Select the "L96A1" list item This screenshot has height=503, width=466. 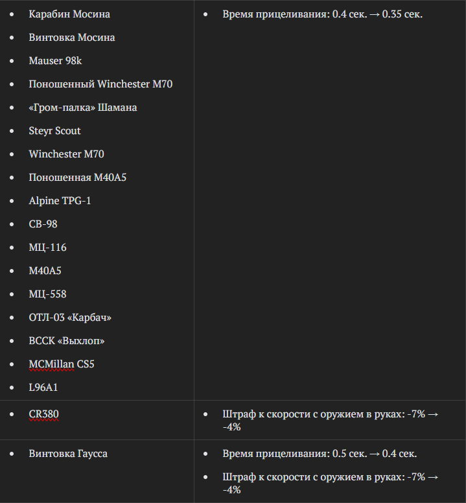coord(43,388)
